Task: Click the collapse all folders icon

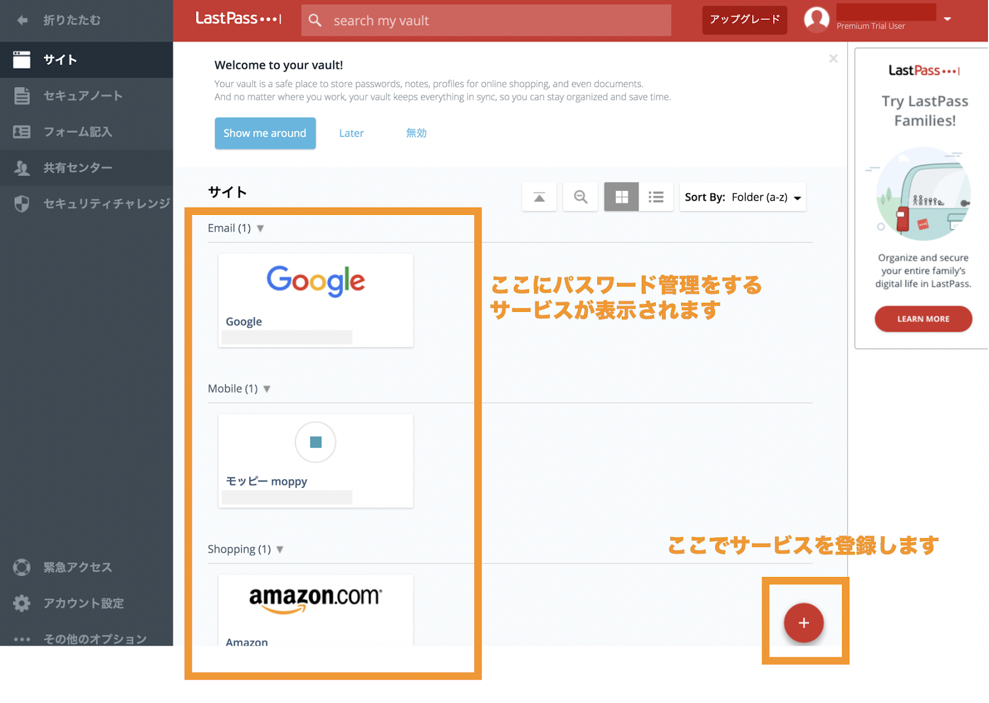Action: click(539, 197)
